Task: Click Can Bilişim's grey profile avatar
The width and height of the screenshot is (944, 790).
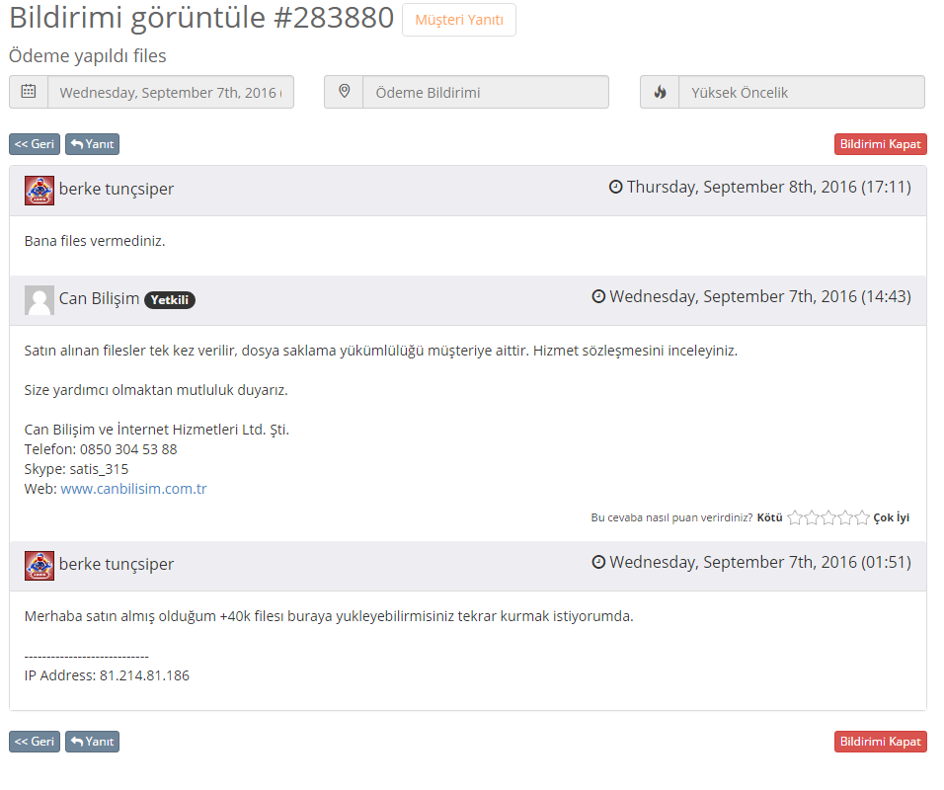Action: (39, 300)
